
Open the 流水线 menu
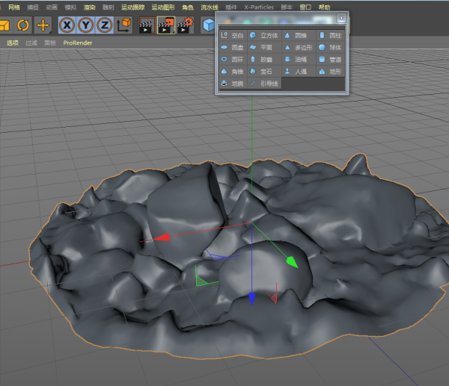[210, 7]
